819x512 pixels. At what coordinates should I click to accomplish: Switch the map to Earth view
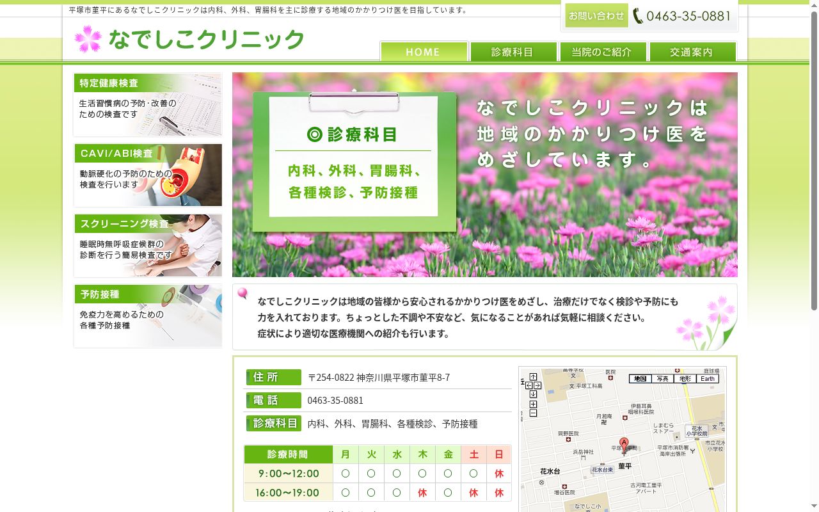[x=708, y=379]
